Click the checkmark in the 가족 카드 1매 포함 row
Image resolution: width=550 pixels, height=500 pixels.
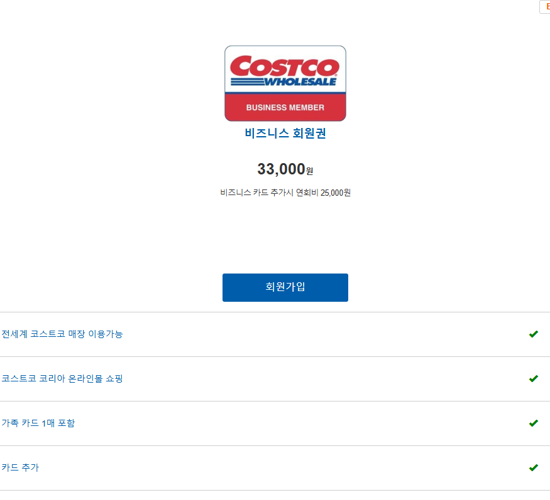point(534,423)
